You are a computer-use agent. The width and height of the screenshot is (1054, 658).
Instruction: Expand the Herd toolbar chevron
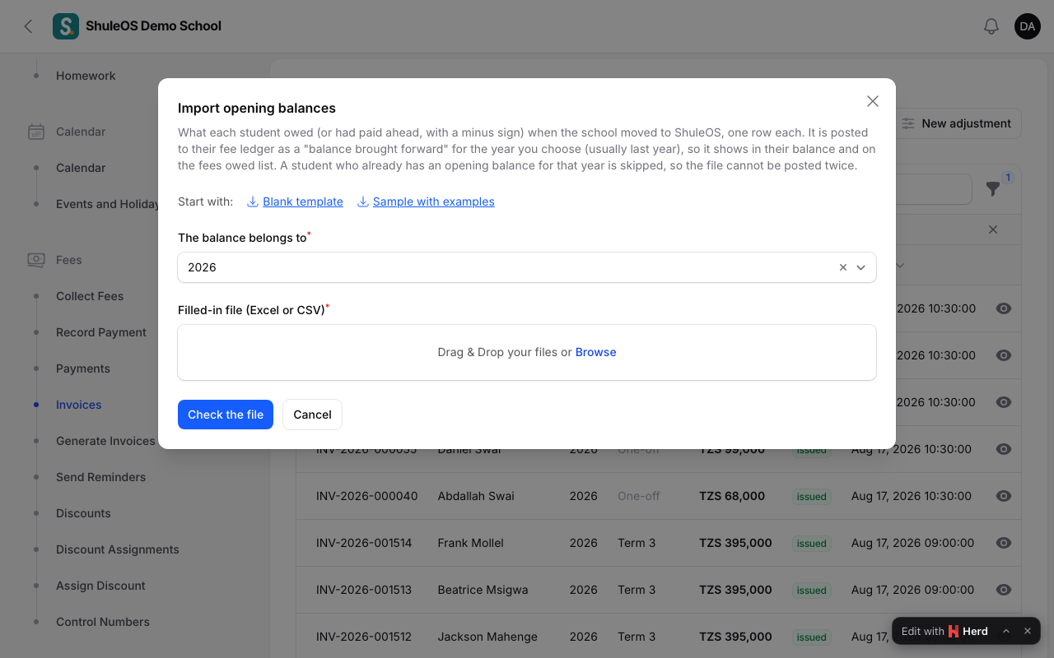click(x=1006, y=631)
